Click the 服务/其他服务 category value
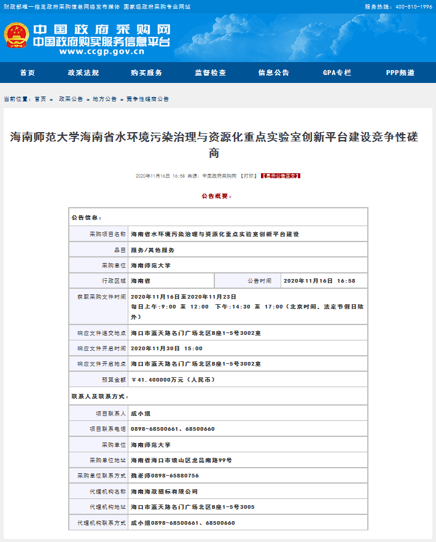This screenshot has height=542, width=436. [x=152, y=250]
